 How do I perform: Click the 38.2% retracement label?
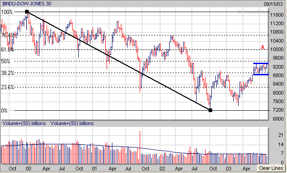7,73
